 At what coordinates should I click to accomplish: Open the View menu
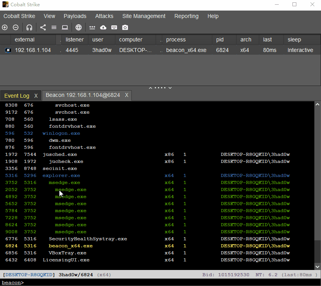pos(49,16)
